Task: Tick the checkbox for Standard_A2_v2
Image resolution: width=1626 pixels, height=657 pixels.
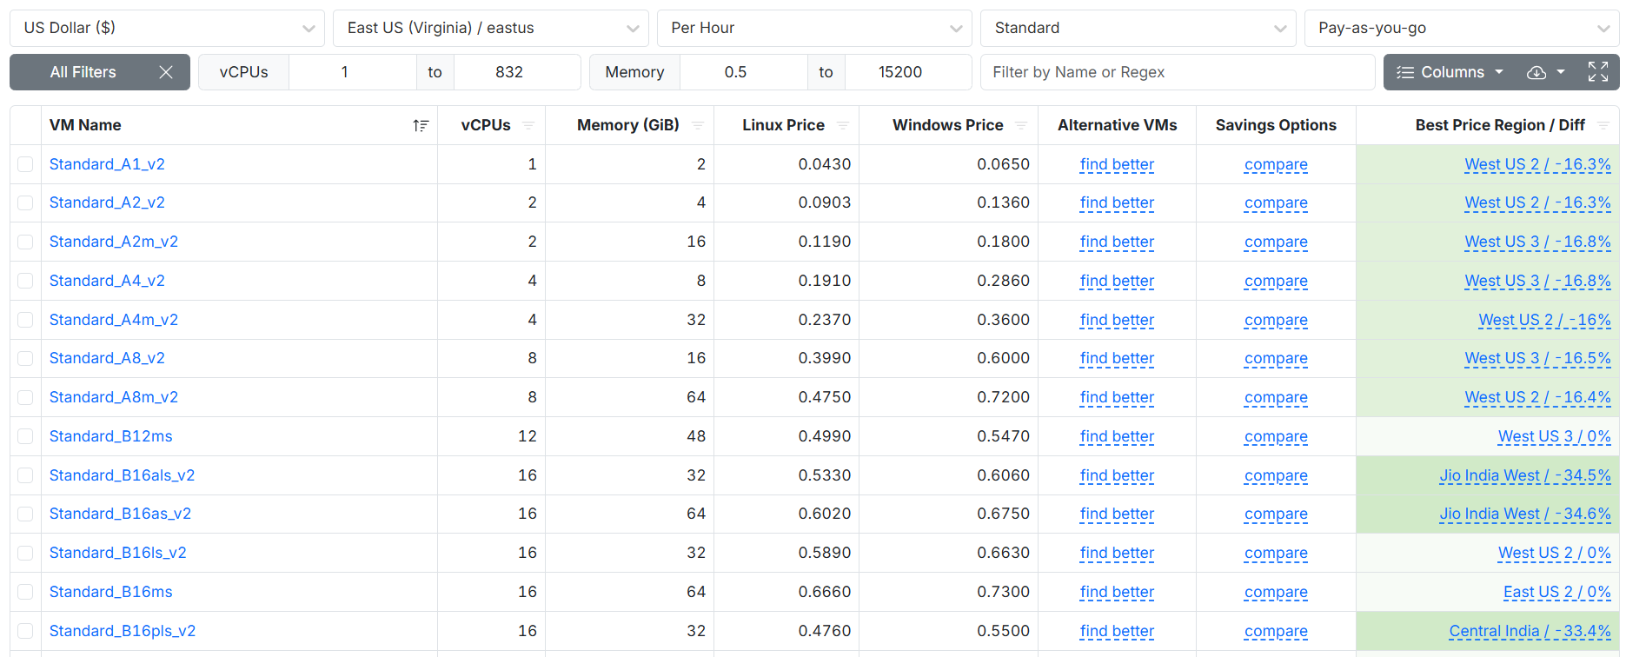Action: [25, 202]
